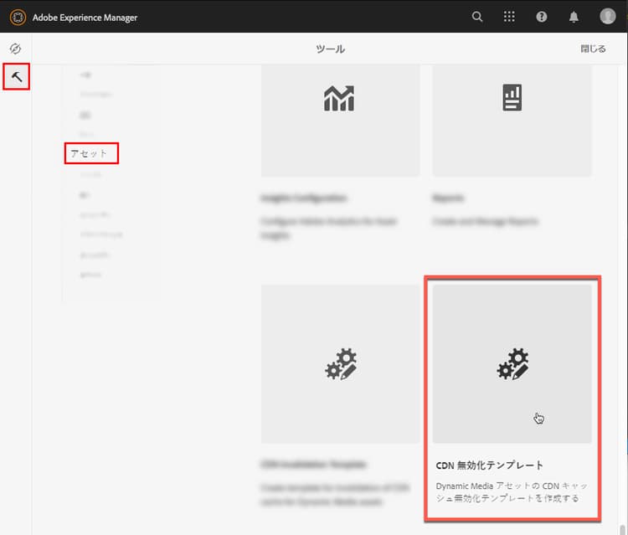
Task: Click the CDN 無効化テンプレート title text
Action: pyautogui.click(x=490, y=466)
